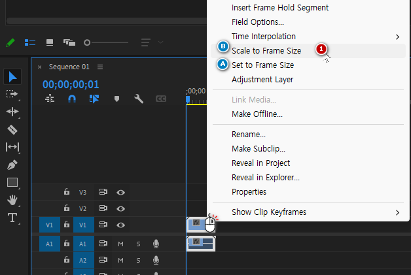Click Reveal in Project
Screen dimensions: 411x275
(x=260, y=163)
